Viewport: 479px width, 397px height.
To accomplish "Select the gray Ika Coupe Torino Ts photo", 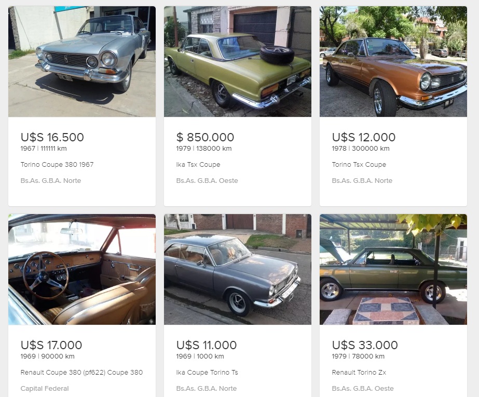I will 238,269.
